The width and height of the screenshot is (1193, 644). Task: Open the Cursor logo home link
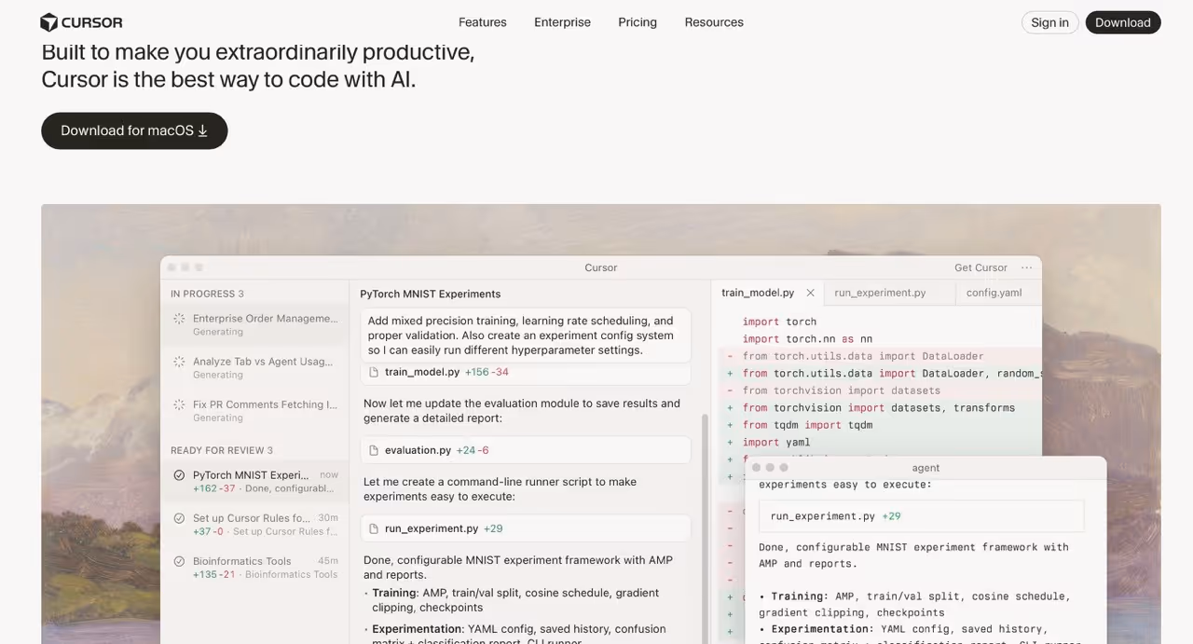81,22
